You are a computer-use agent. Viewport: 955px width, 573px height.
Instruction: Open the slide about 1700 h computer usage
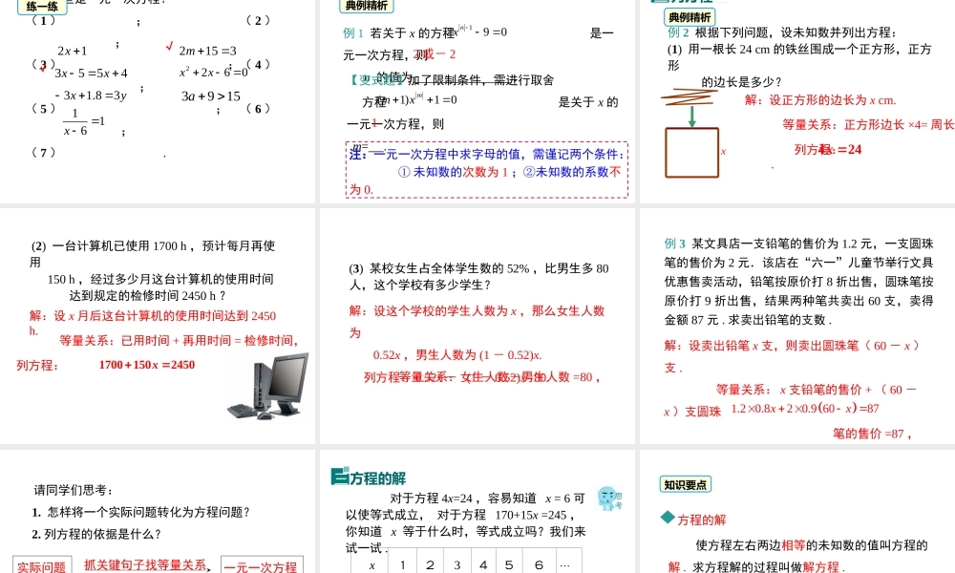158,327
